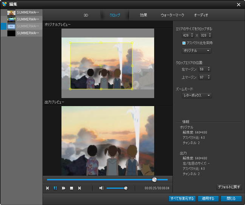Screen dimensions: 245x205
Task: Click the skip to next frame icon
Action: tap(79, 188)
